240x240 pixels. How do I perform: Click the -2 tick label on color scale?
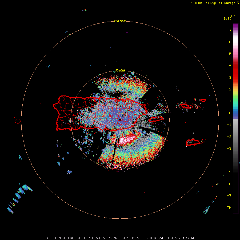(229, 137)
